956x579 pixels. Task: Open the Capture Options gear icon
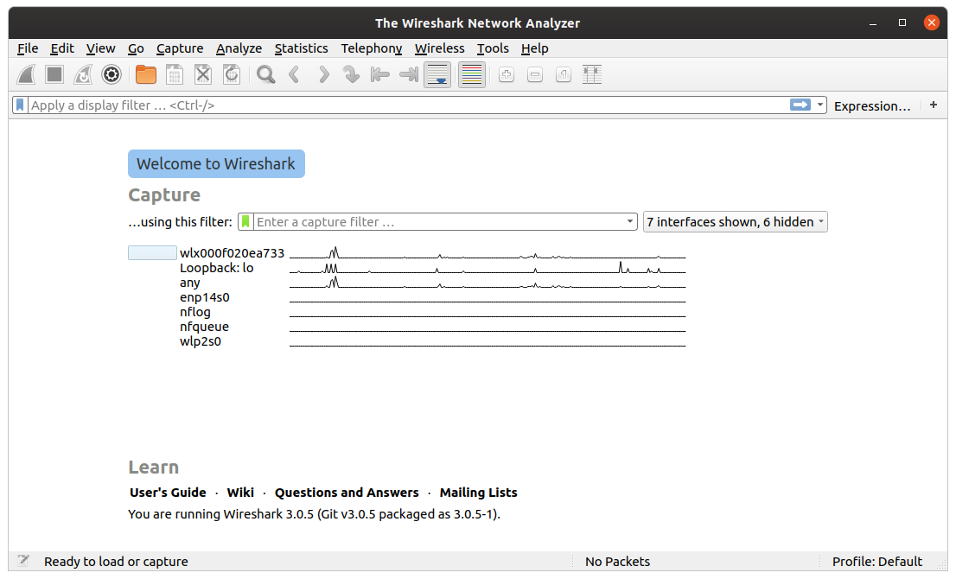pos(111,74)
